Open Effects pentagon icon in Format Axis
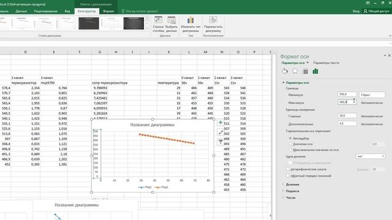Viewport: 392px width, 220px height. (x=295, y=71)
